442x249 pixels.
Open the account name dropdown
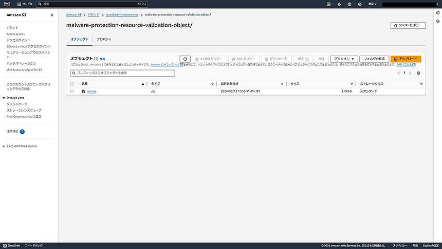[411, 4]
